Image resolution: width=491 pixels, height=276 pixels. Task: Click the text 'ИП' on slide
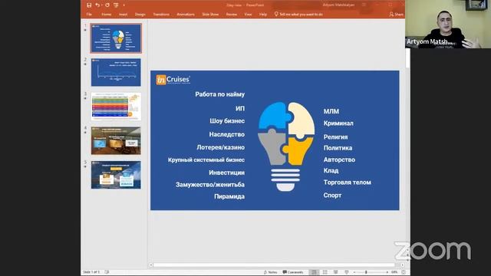pyautogui.click(x=240, y=109)
